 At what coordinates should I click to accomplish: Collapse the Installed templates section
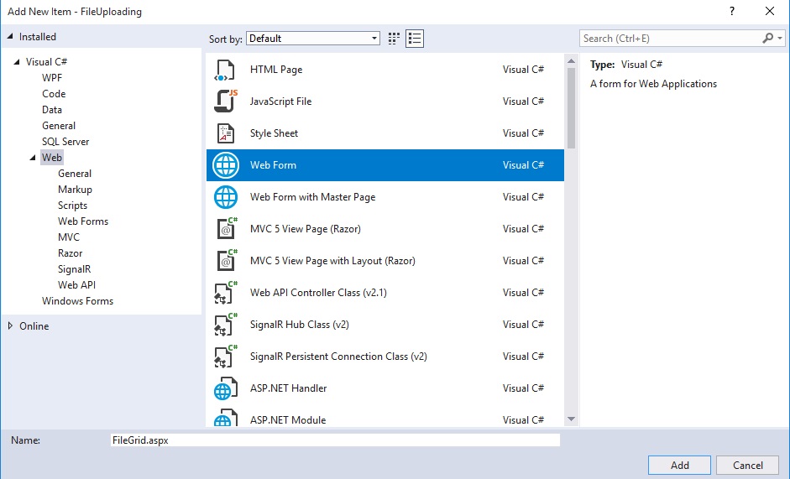tap(10, 37)
